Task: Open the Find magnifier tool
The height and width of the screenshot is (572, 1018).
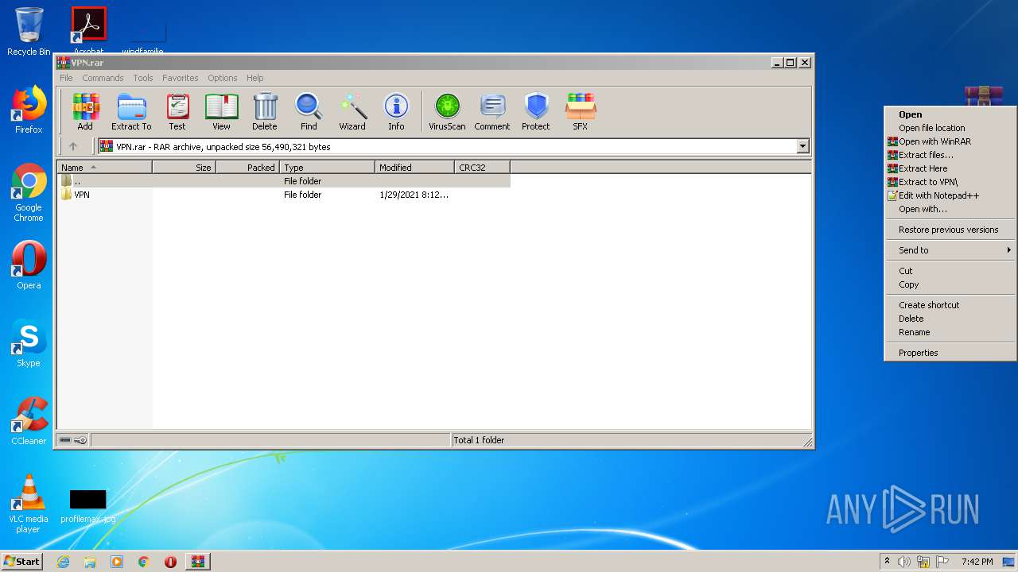Action: tap(309, 111)
